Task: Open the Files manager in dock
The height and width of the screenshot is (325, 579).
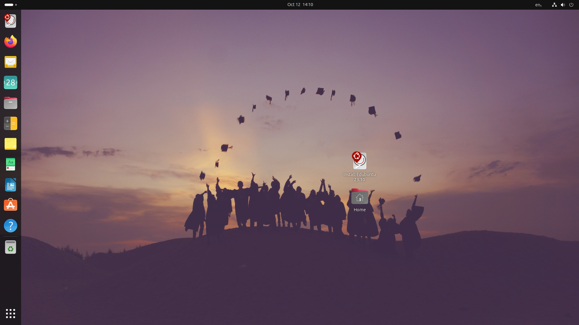Action: (x=11, y=103)
